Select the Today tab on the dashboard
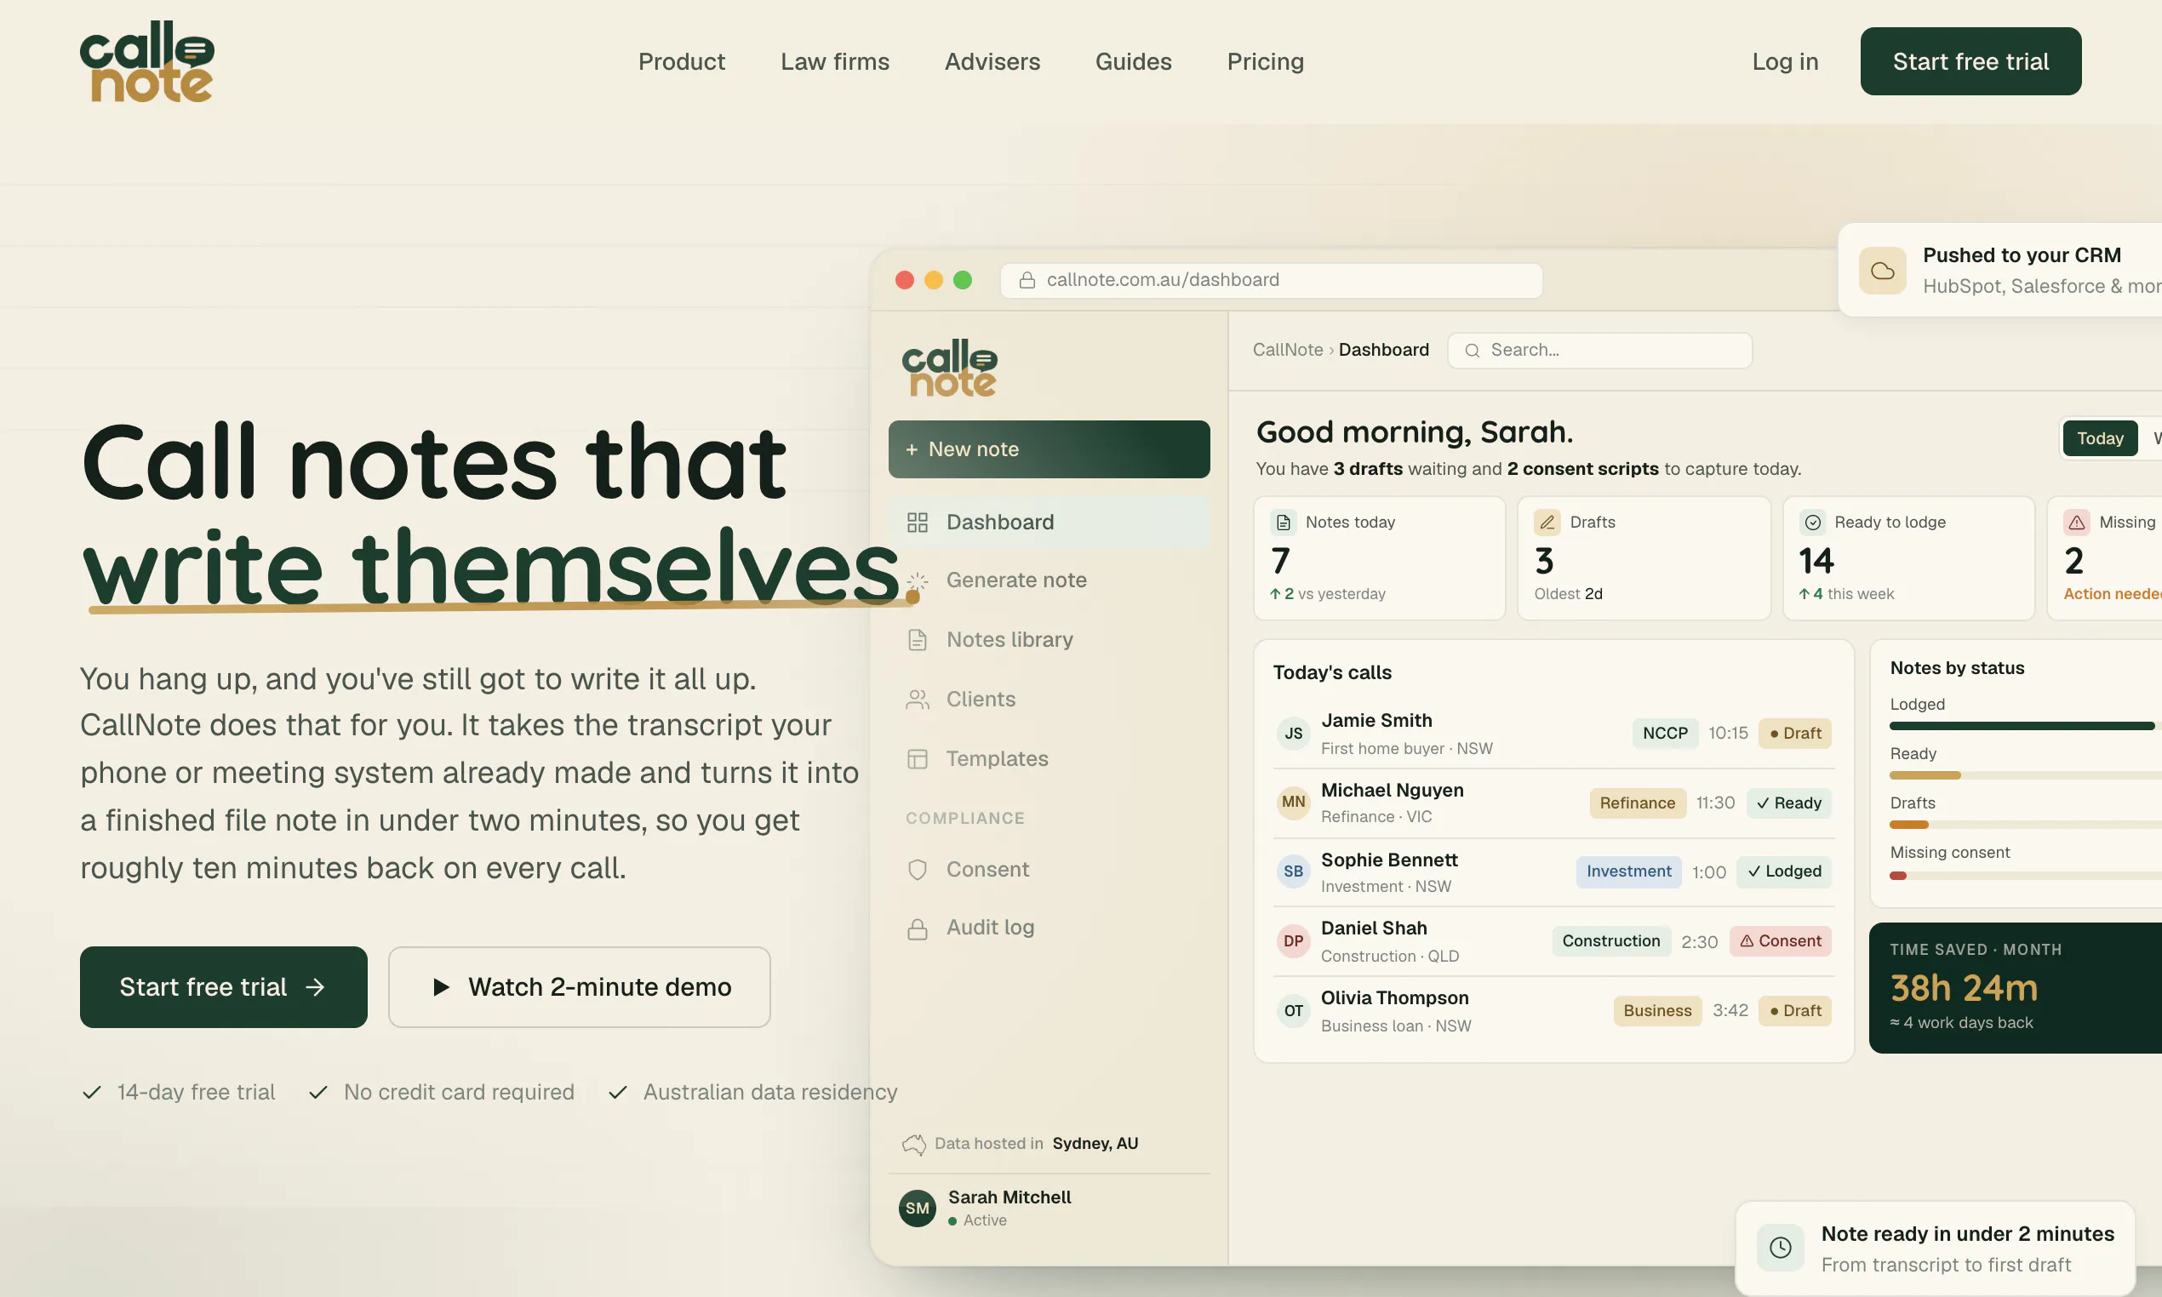Image resolution: width=2162 pixels, height=1297 pixels. 2100,439
